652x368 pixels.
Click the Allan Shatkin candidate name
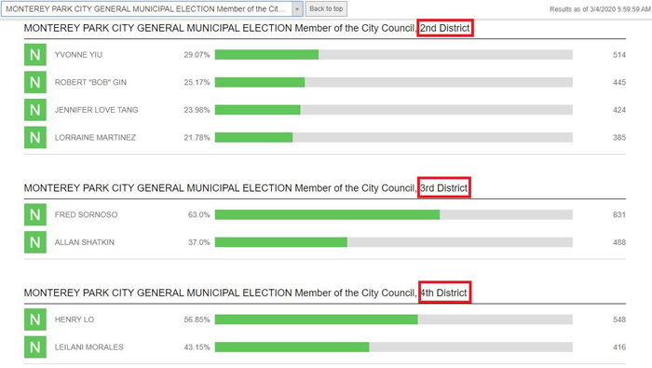pos(85,242)
